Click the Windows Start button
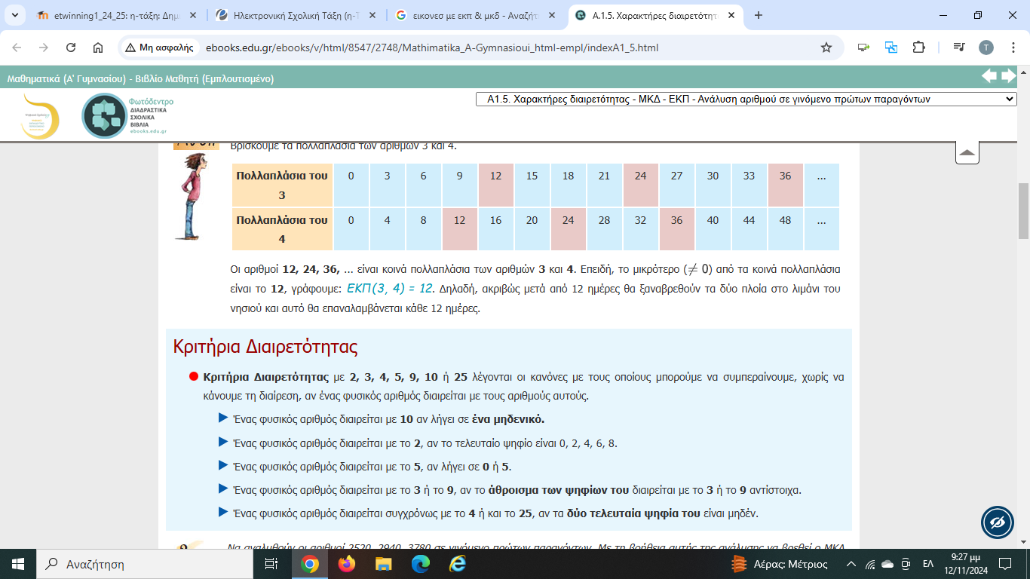Viewport: 1030px width, 579px height. tap(17, 564)
